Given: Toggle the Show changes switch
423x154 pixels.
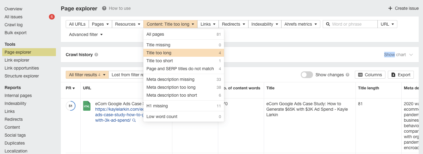Looking at the screenshot, I should [x=307, y=75].
